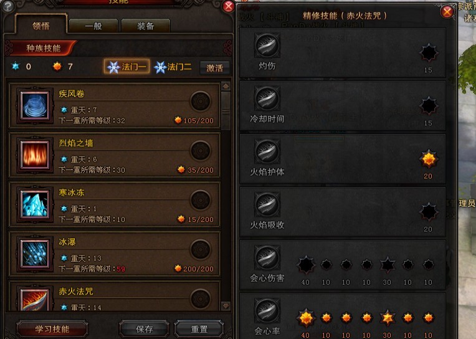Click the 会心伤害 refinement icon
This screenshot has height=339, width=476.
pyautogui.click(x=267, y=257)
